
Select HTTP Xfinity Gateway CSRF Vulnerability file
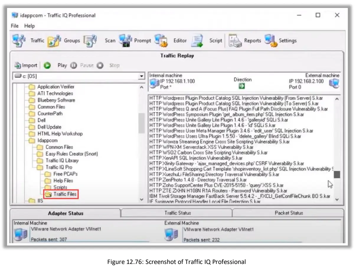pyautogui.click(x=227, y=164)
